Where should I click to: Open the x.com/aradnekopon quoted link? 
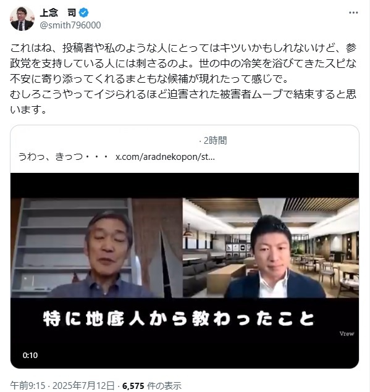click(165, 157)
